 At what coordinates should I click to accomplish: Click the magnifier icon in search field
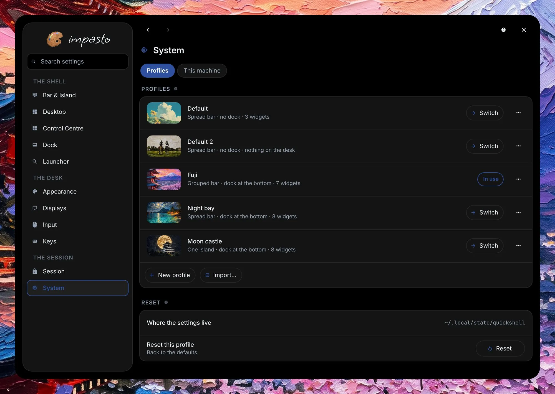tap(34, 62)
